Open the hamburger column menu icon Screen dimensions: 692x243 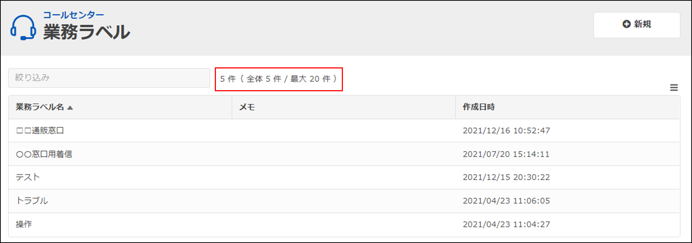674,88
